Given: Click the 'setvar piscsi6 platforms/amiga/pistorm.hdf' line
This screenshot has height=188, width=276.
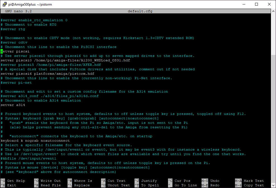Looking at the screenshot, I should point(47,74).
